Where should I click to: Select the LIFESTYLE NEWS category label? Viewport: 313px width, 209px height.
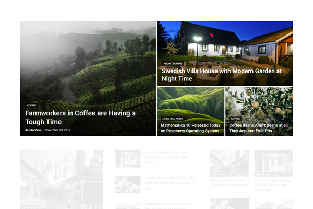[x=173, y=119]
